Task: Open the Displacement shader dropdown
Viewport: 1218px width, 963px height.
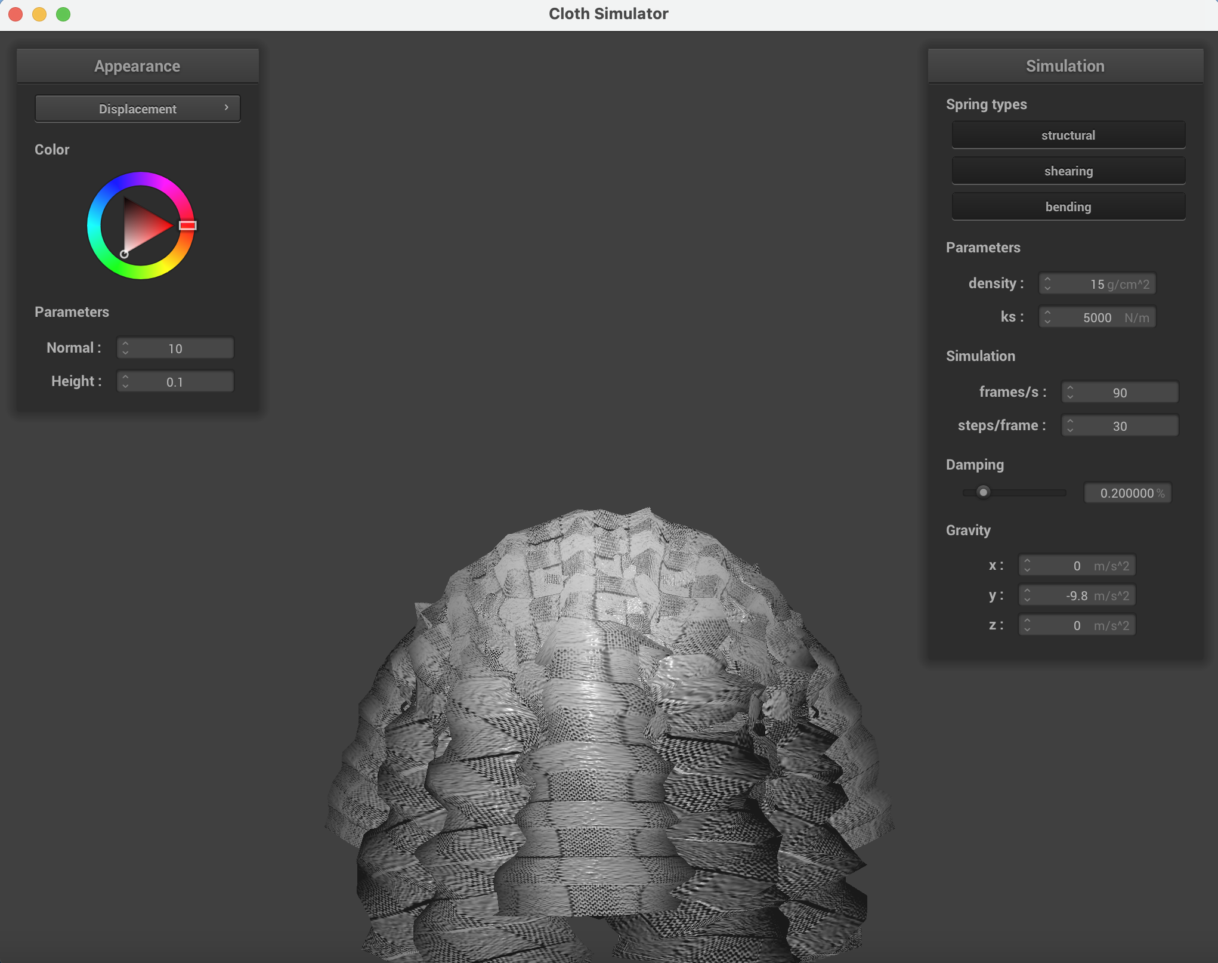Action: [138, 109]
